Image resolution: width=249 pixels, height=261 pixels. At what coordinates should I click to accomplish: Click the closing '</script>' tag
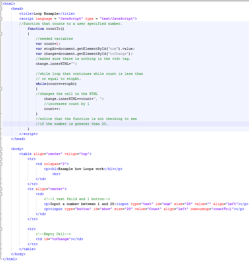pyautogui.click(x=29, y=134)
